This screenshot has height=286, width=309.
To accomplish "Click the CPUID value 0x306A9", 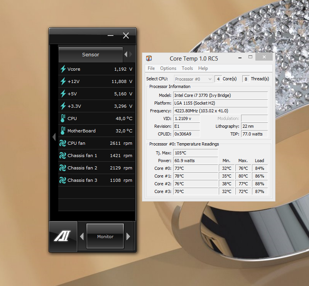I will [187, 134].
